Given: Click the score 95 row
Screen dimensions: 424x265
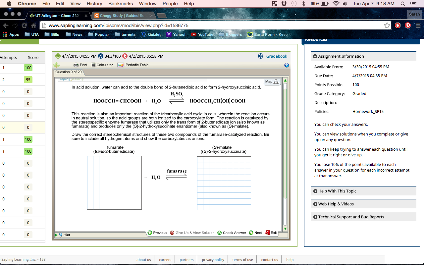Looking at the screenshot, I should 23,80.
